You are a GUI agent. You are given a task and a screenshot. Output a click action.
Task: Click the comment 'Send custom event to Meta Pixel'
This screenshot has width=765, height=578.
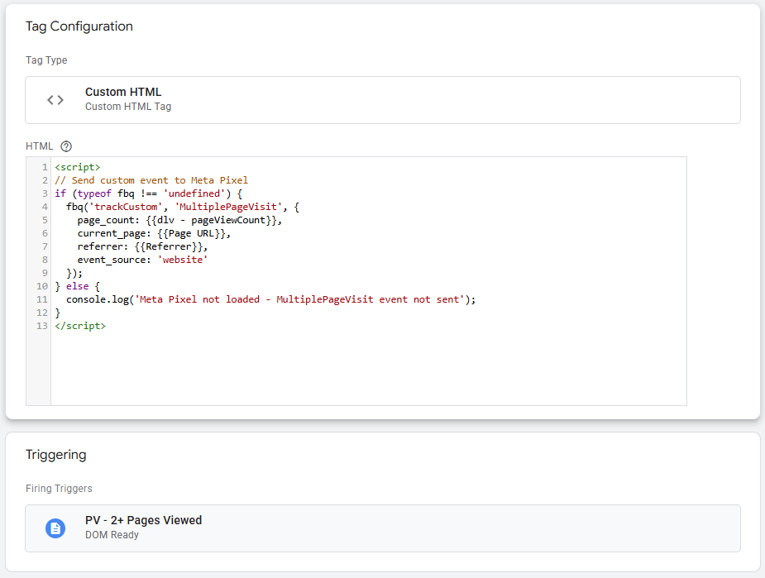pos(151,180)
